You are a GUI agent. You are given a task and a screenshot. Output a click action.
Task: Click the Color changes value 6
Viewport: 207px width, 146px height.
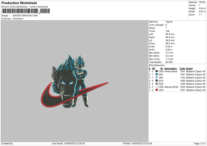click(x=166, y=25)
